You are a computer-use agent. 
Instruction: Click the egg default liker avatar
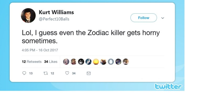(111, 62)
